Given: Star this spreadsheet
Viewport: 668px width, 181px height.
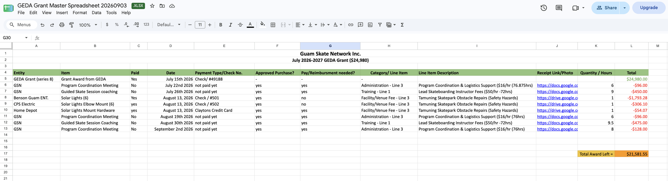Looking at the screenshot, I should tap(152, 6).
